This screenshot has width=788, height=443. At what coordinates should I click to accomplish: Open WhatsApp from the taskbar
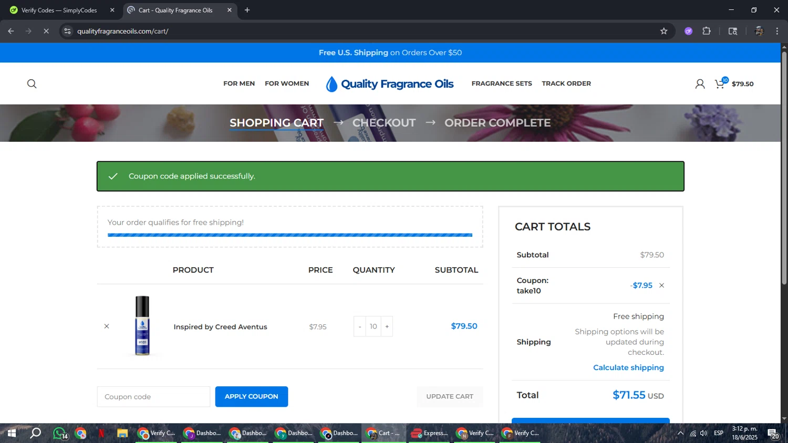(59, 434)
